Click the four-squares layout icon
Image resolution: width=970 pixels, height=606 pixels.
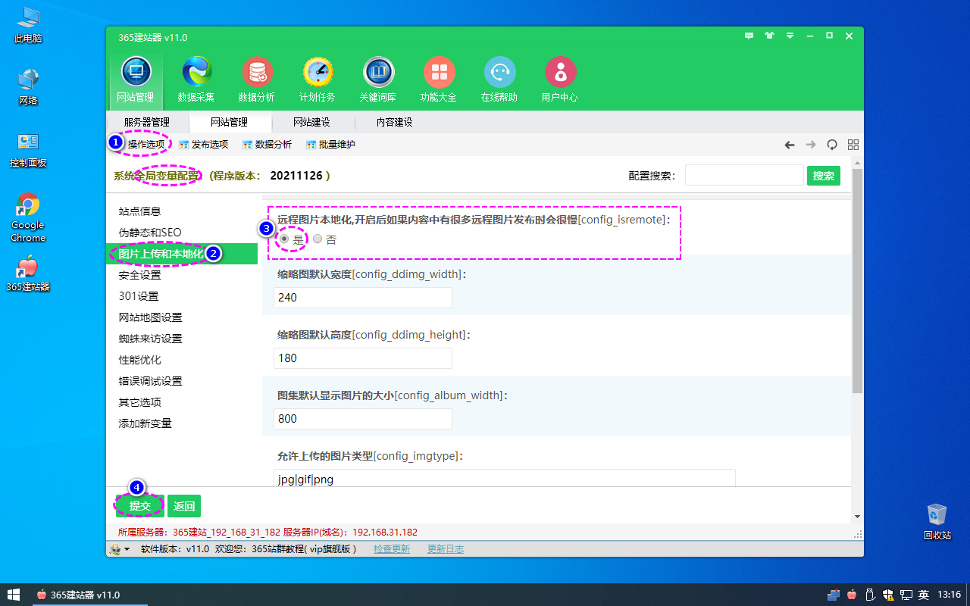[x=853, y=145]
